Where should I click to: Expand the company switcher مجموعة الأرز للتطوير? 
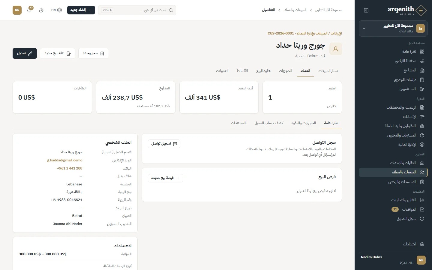coord(393,28)
